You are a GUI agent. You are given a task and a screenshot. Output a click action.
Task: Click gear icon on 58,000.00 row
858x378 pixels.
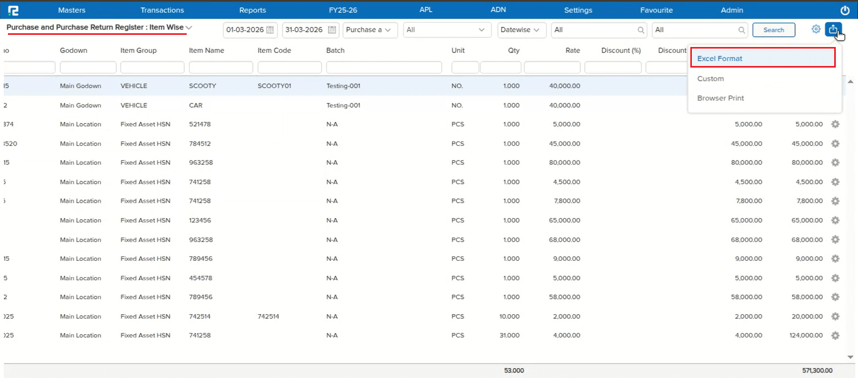[x=835, y=297]
